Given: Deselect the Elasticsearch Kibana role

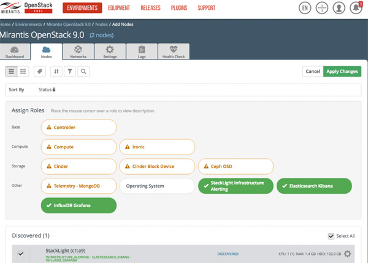Looking at the screenshot, I should tap(314, 186).
